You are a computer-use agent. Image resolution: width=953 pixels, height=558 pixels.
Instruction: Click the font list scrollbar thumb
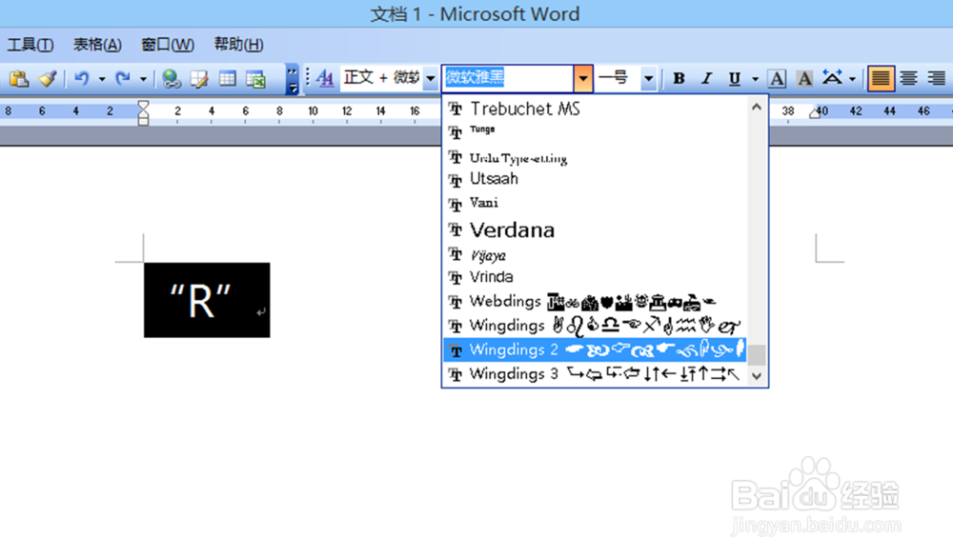click(757, 355)
